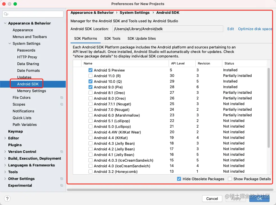The height and width of the screenshot is (205, 276).
Task: Expand the Editor section arrow
Action: (5, 138)
